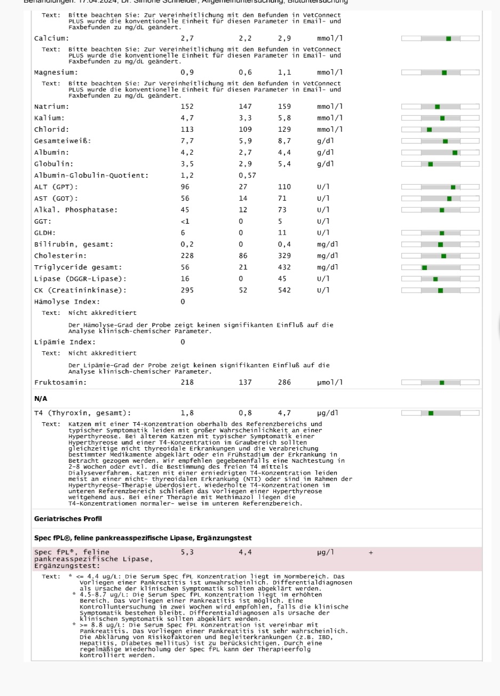
Task: Click the Kalium value 4,7
Action: point(187,118)
